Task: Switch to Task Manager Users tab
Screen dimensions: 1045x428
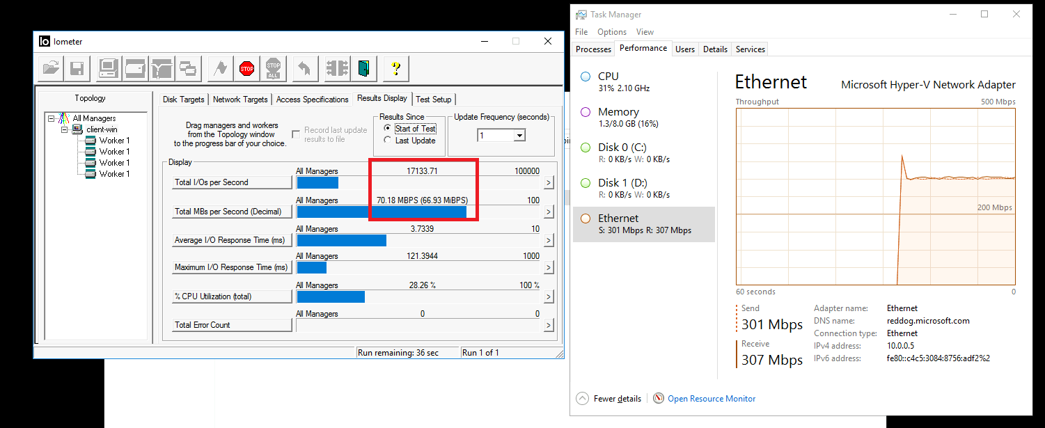Action: 685,49
